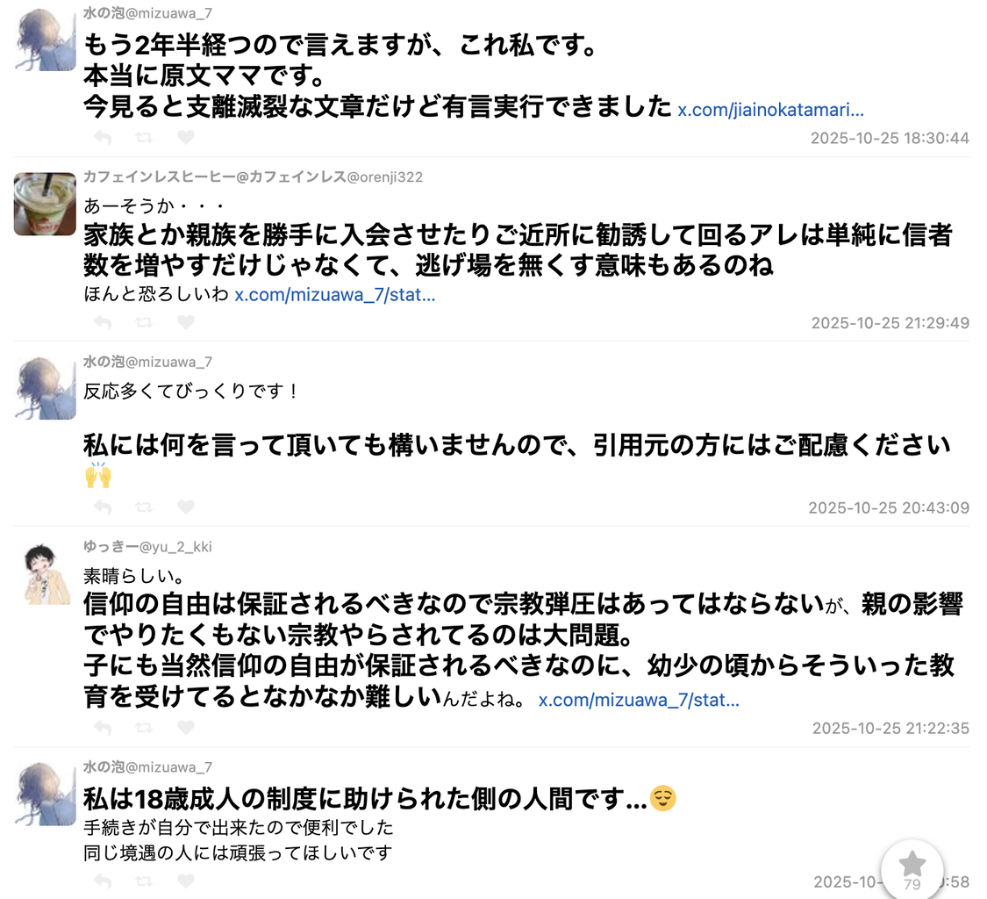Screen dimensions: 987x899
Task: Open the x.com/mizuawa_7 link in yu_2_kki's tweet
Action: 639,700
